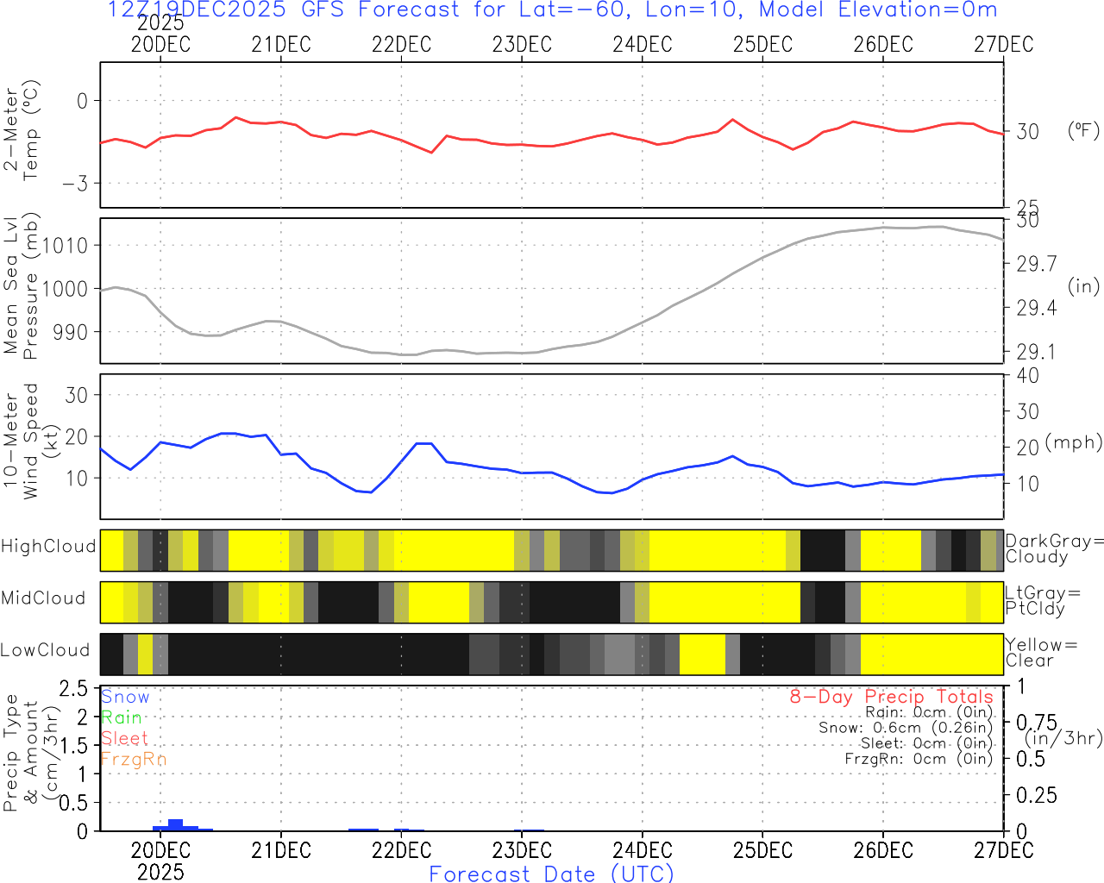
Task: Select the 25DEC label on the bottom axis
Action: (x=762, y=850)
